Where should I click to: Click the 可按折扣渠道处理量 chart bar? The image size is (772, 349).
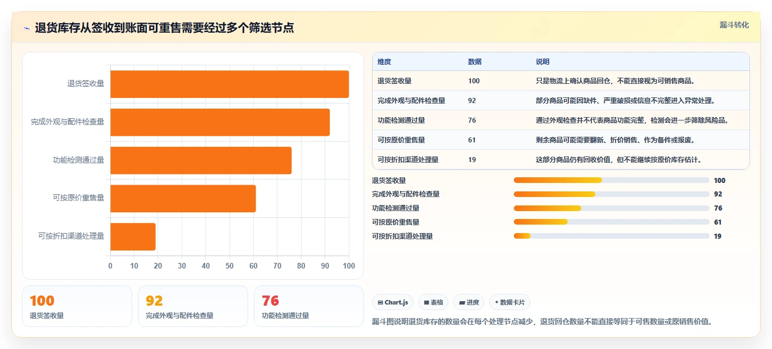pyautogui.click(x=133, y=236)
